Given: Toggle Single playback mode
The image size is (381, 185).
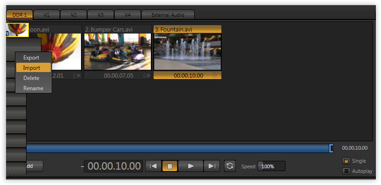Looking at the screenshot, I should click(x=346, y=161).
